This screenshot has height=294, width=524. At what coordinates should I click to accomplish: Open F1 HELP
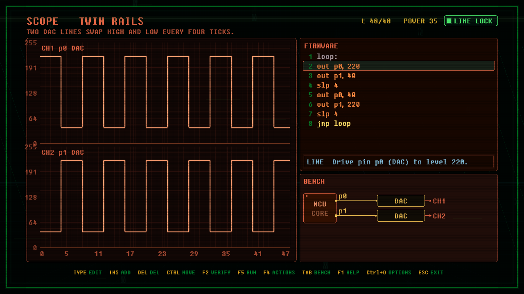(x=348, y=272)
